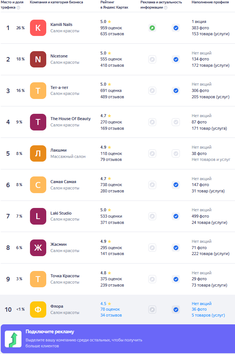Click the purple Ж logo of Жасмин
The width and height of the screenshot is (235, 354).
38,248
